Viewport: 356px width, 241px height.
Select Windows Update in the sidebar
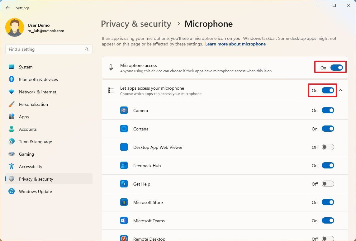click(35, 191)
